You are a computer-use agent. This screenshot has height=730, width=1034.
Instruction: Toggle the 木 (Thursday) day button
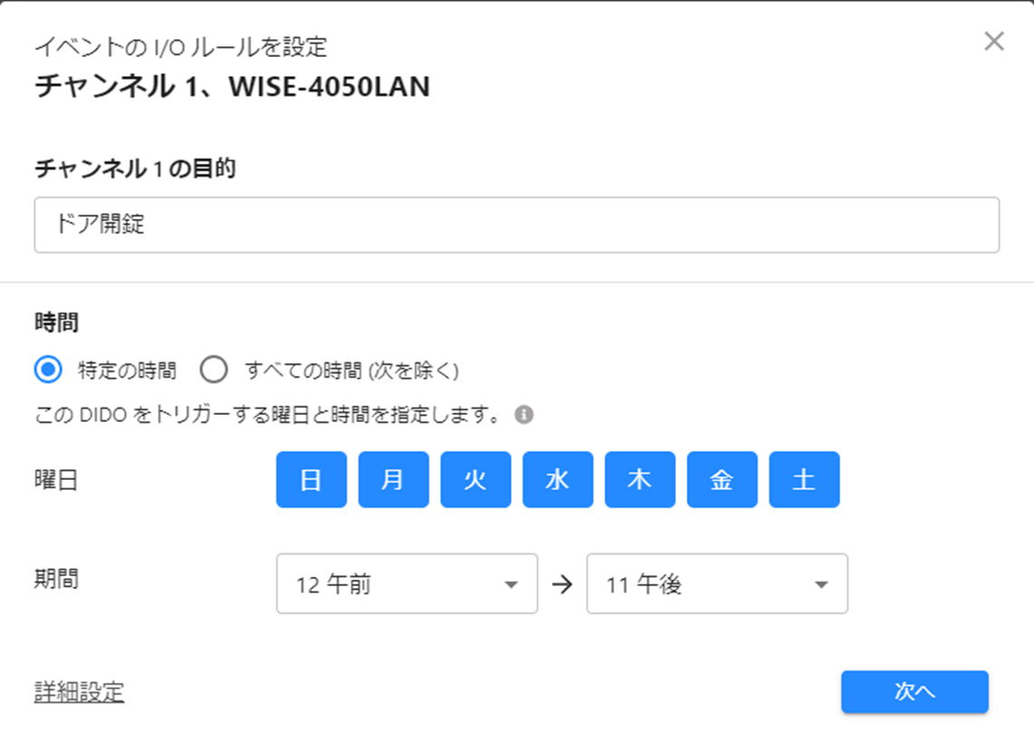coord(640,480)
